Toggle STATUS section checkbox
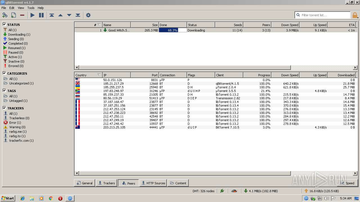 (4, 24)
